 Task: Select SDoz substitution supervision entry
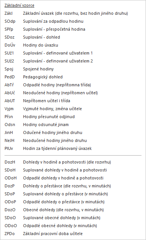pyautogui.click(x=32, y=37)
